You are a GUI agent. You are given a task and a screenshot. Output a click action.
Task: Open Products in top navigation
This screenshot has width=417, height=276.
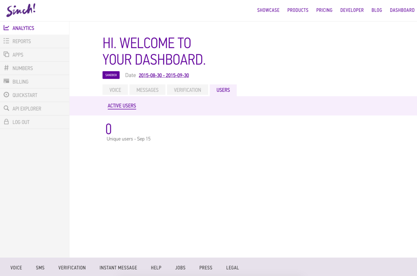pos(298,10)
